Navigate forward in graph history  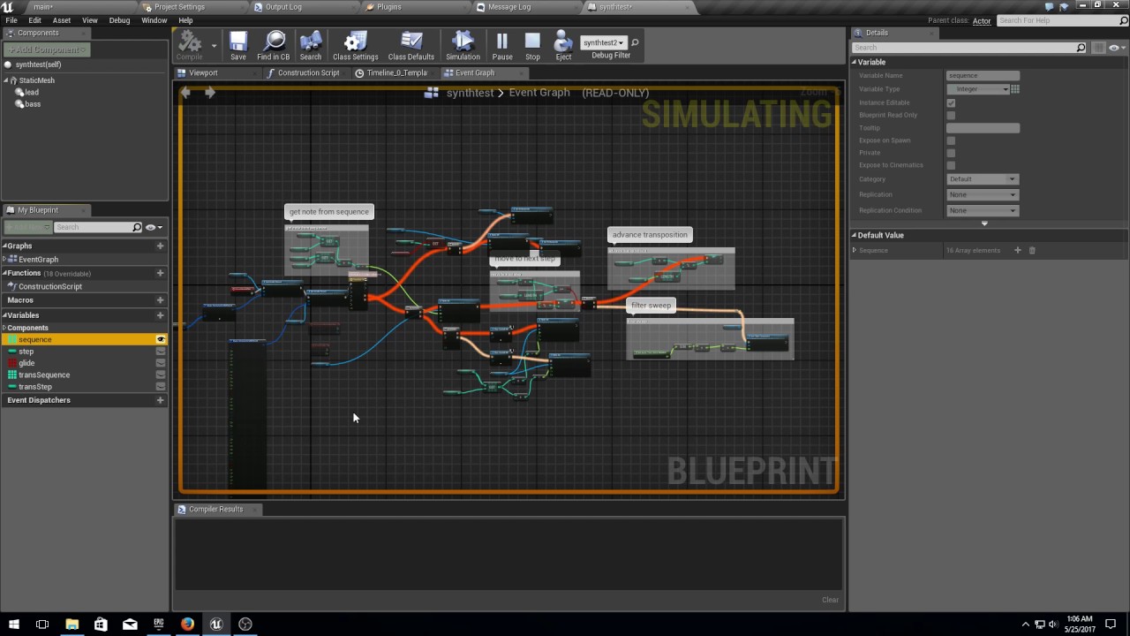tap(210, 92)
